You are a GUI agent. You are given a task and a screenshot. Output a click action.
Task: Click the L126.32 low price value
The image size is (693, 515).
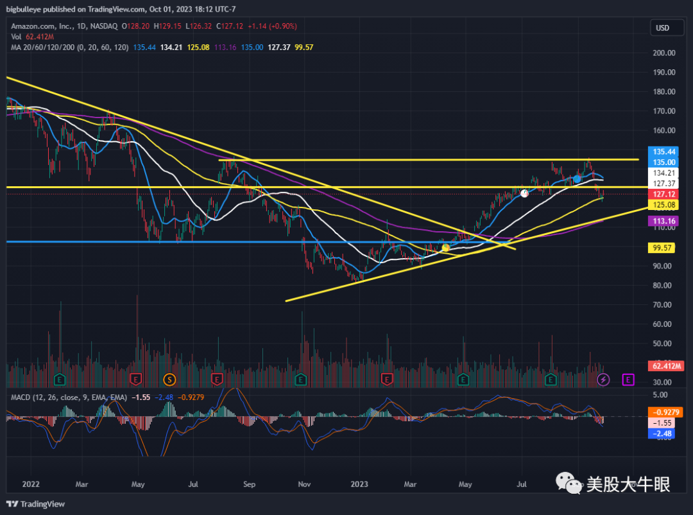(199, 26)
